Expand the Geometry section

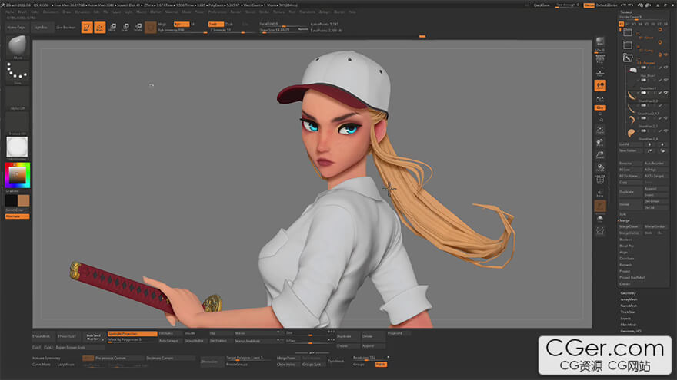[629, 293]
